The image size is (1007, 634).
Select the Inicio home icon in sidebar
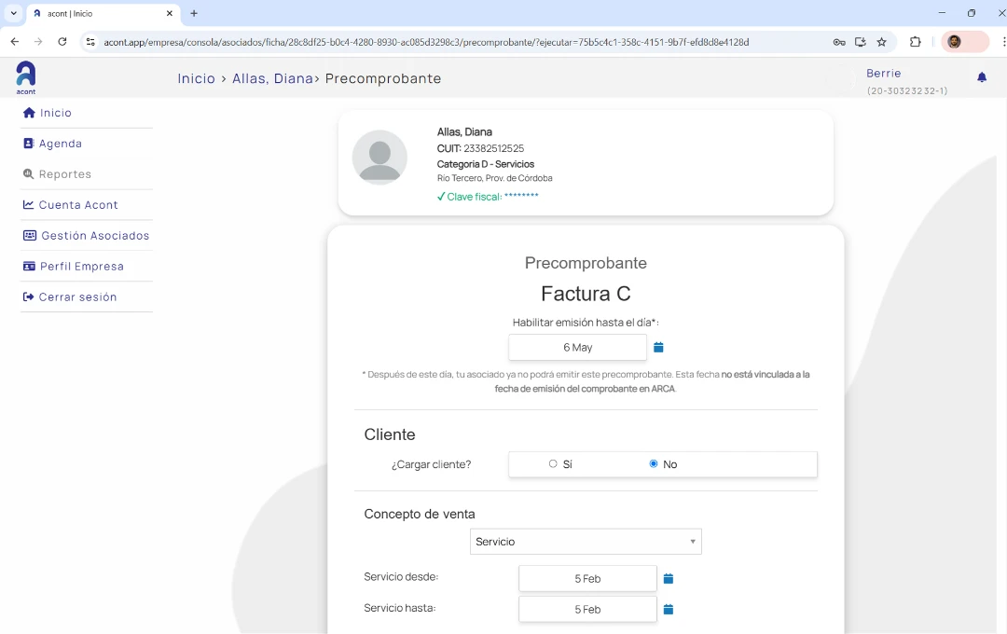coord(27,112)
